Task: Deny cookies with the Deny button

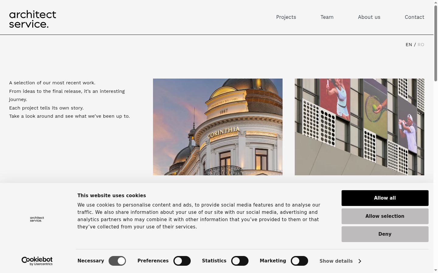Action: [x=385, y=234]
